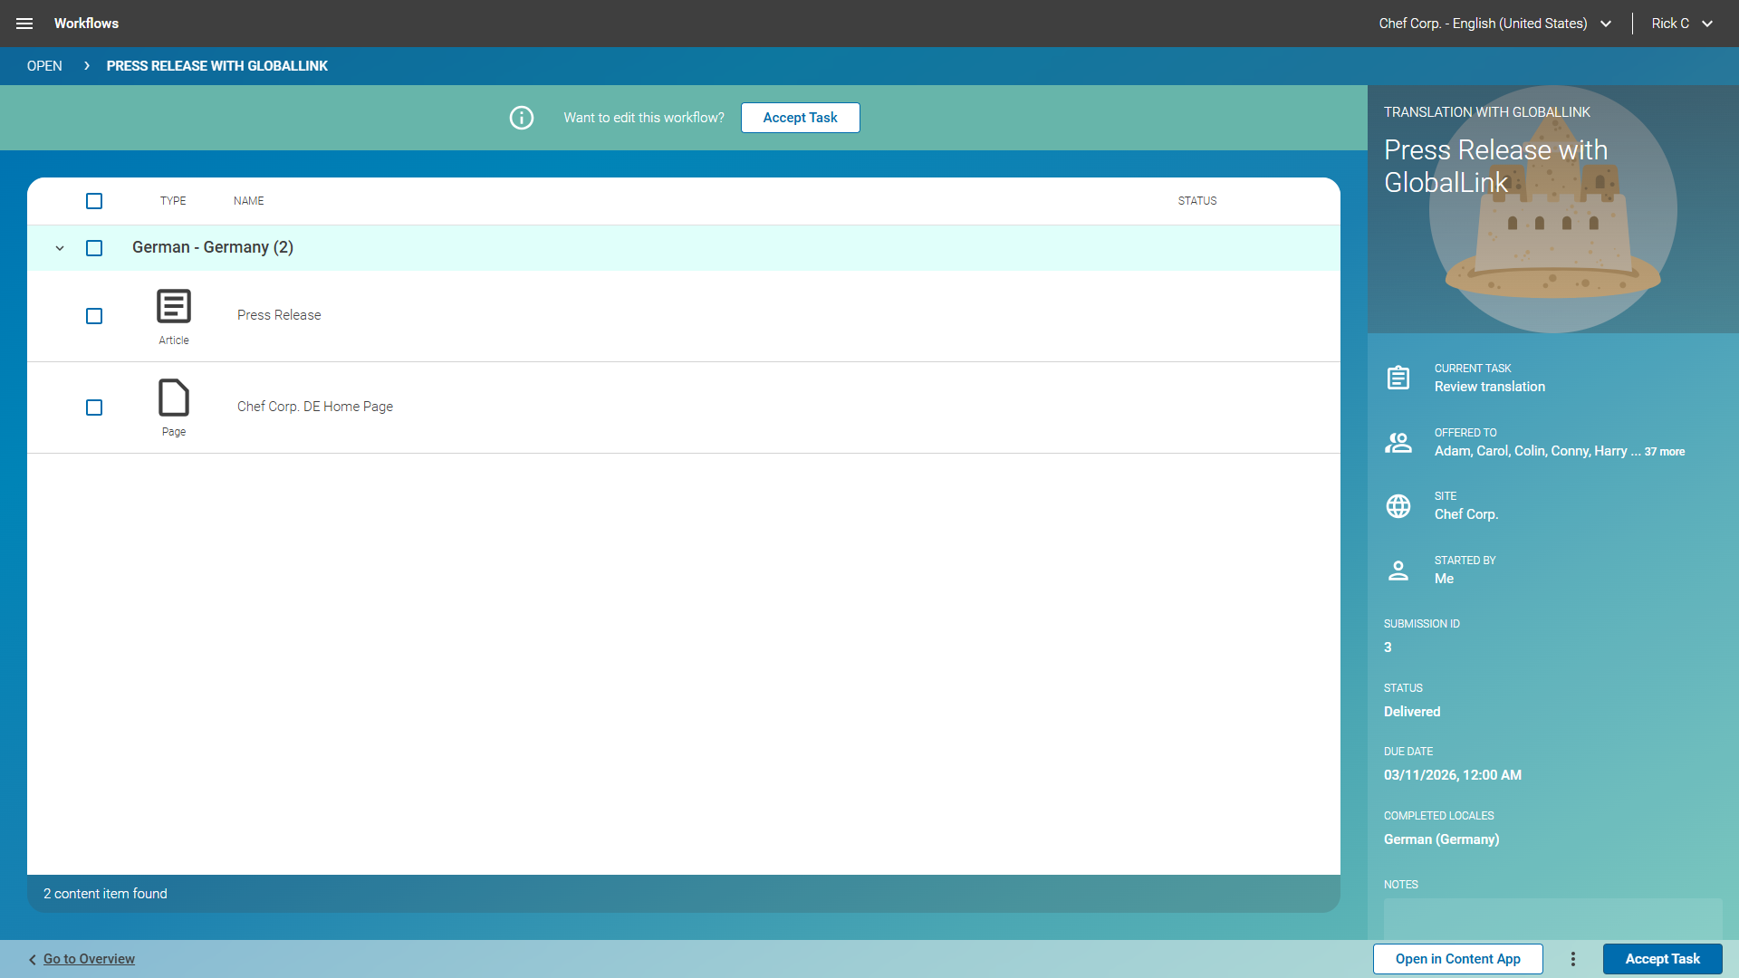Click Open in Content App button
The width and height of the screenshot is (1739, 978).
(x=1457, y=959)
